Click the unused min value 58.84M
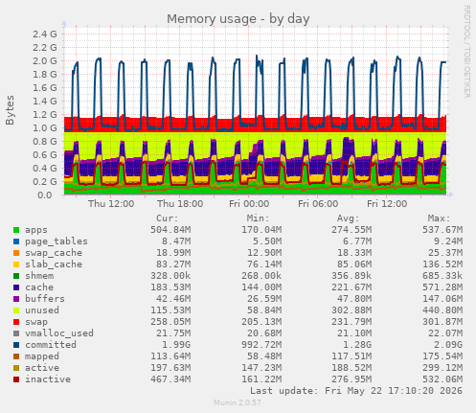Image resolution: width=476 pixels, height=413 pixels. 264,310
